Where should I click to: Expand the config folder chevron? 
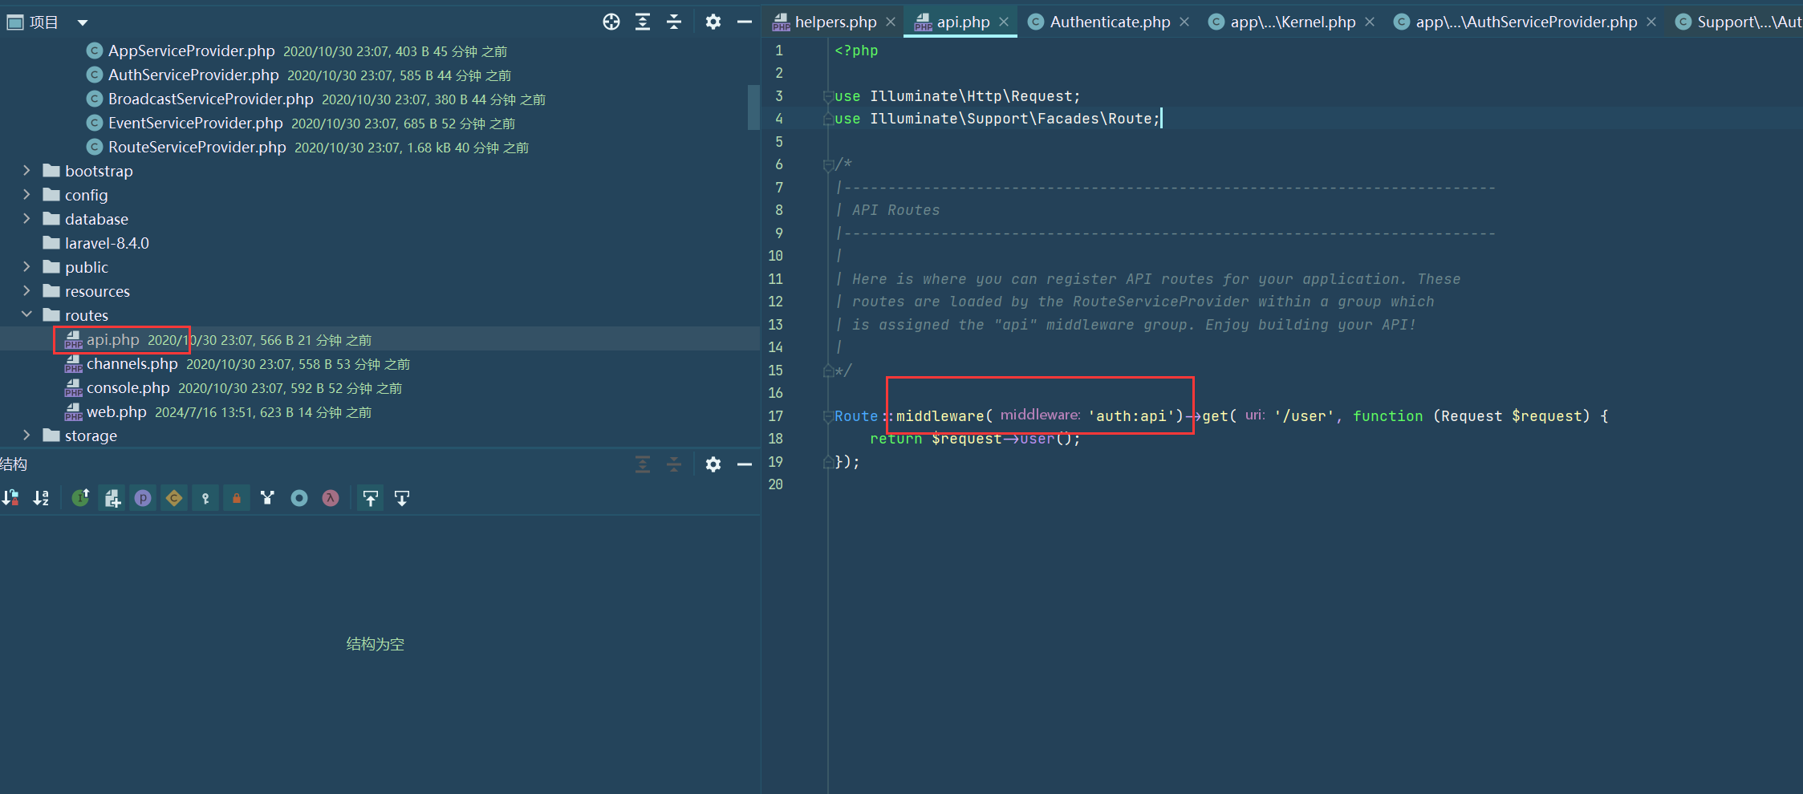(26, 195)
